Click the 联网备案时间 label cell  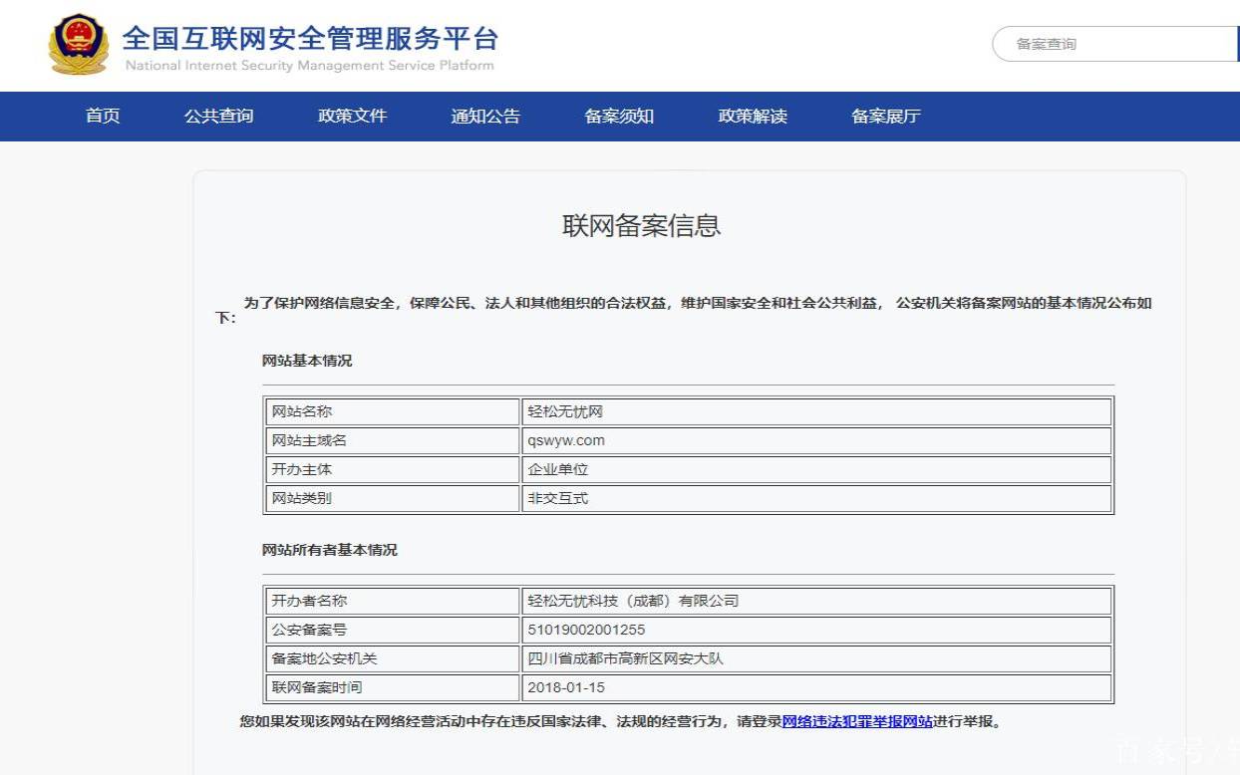(x=392, y=687)
